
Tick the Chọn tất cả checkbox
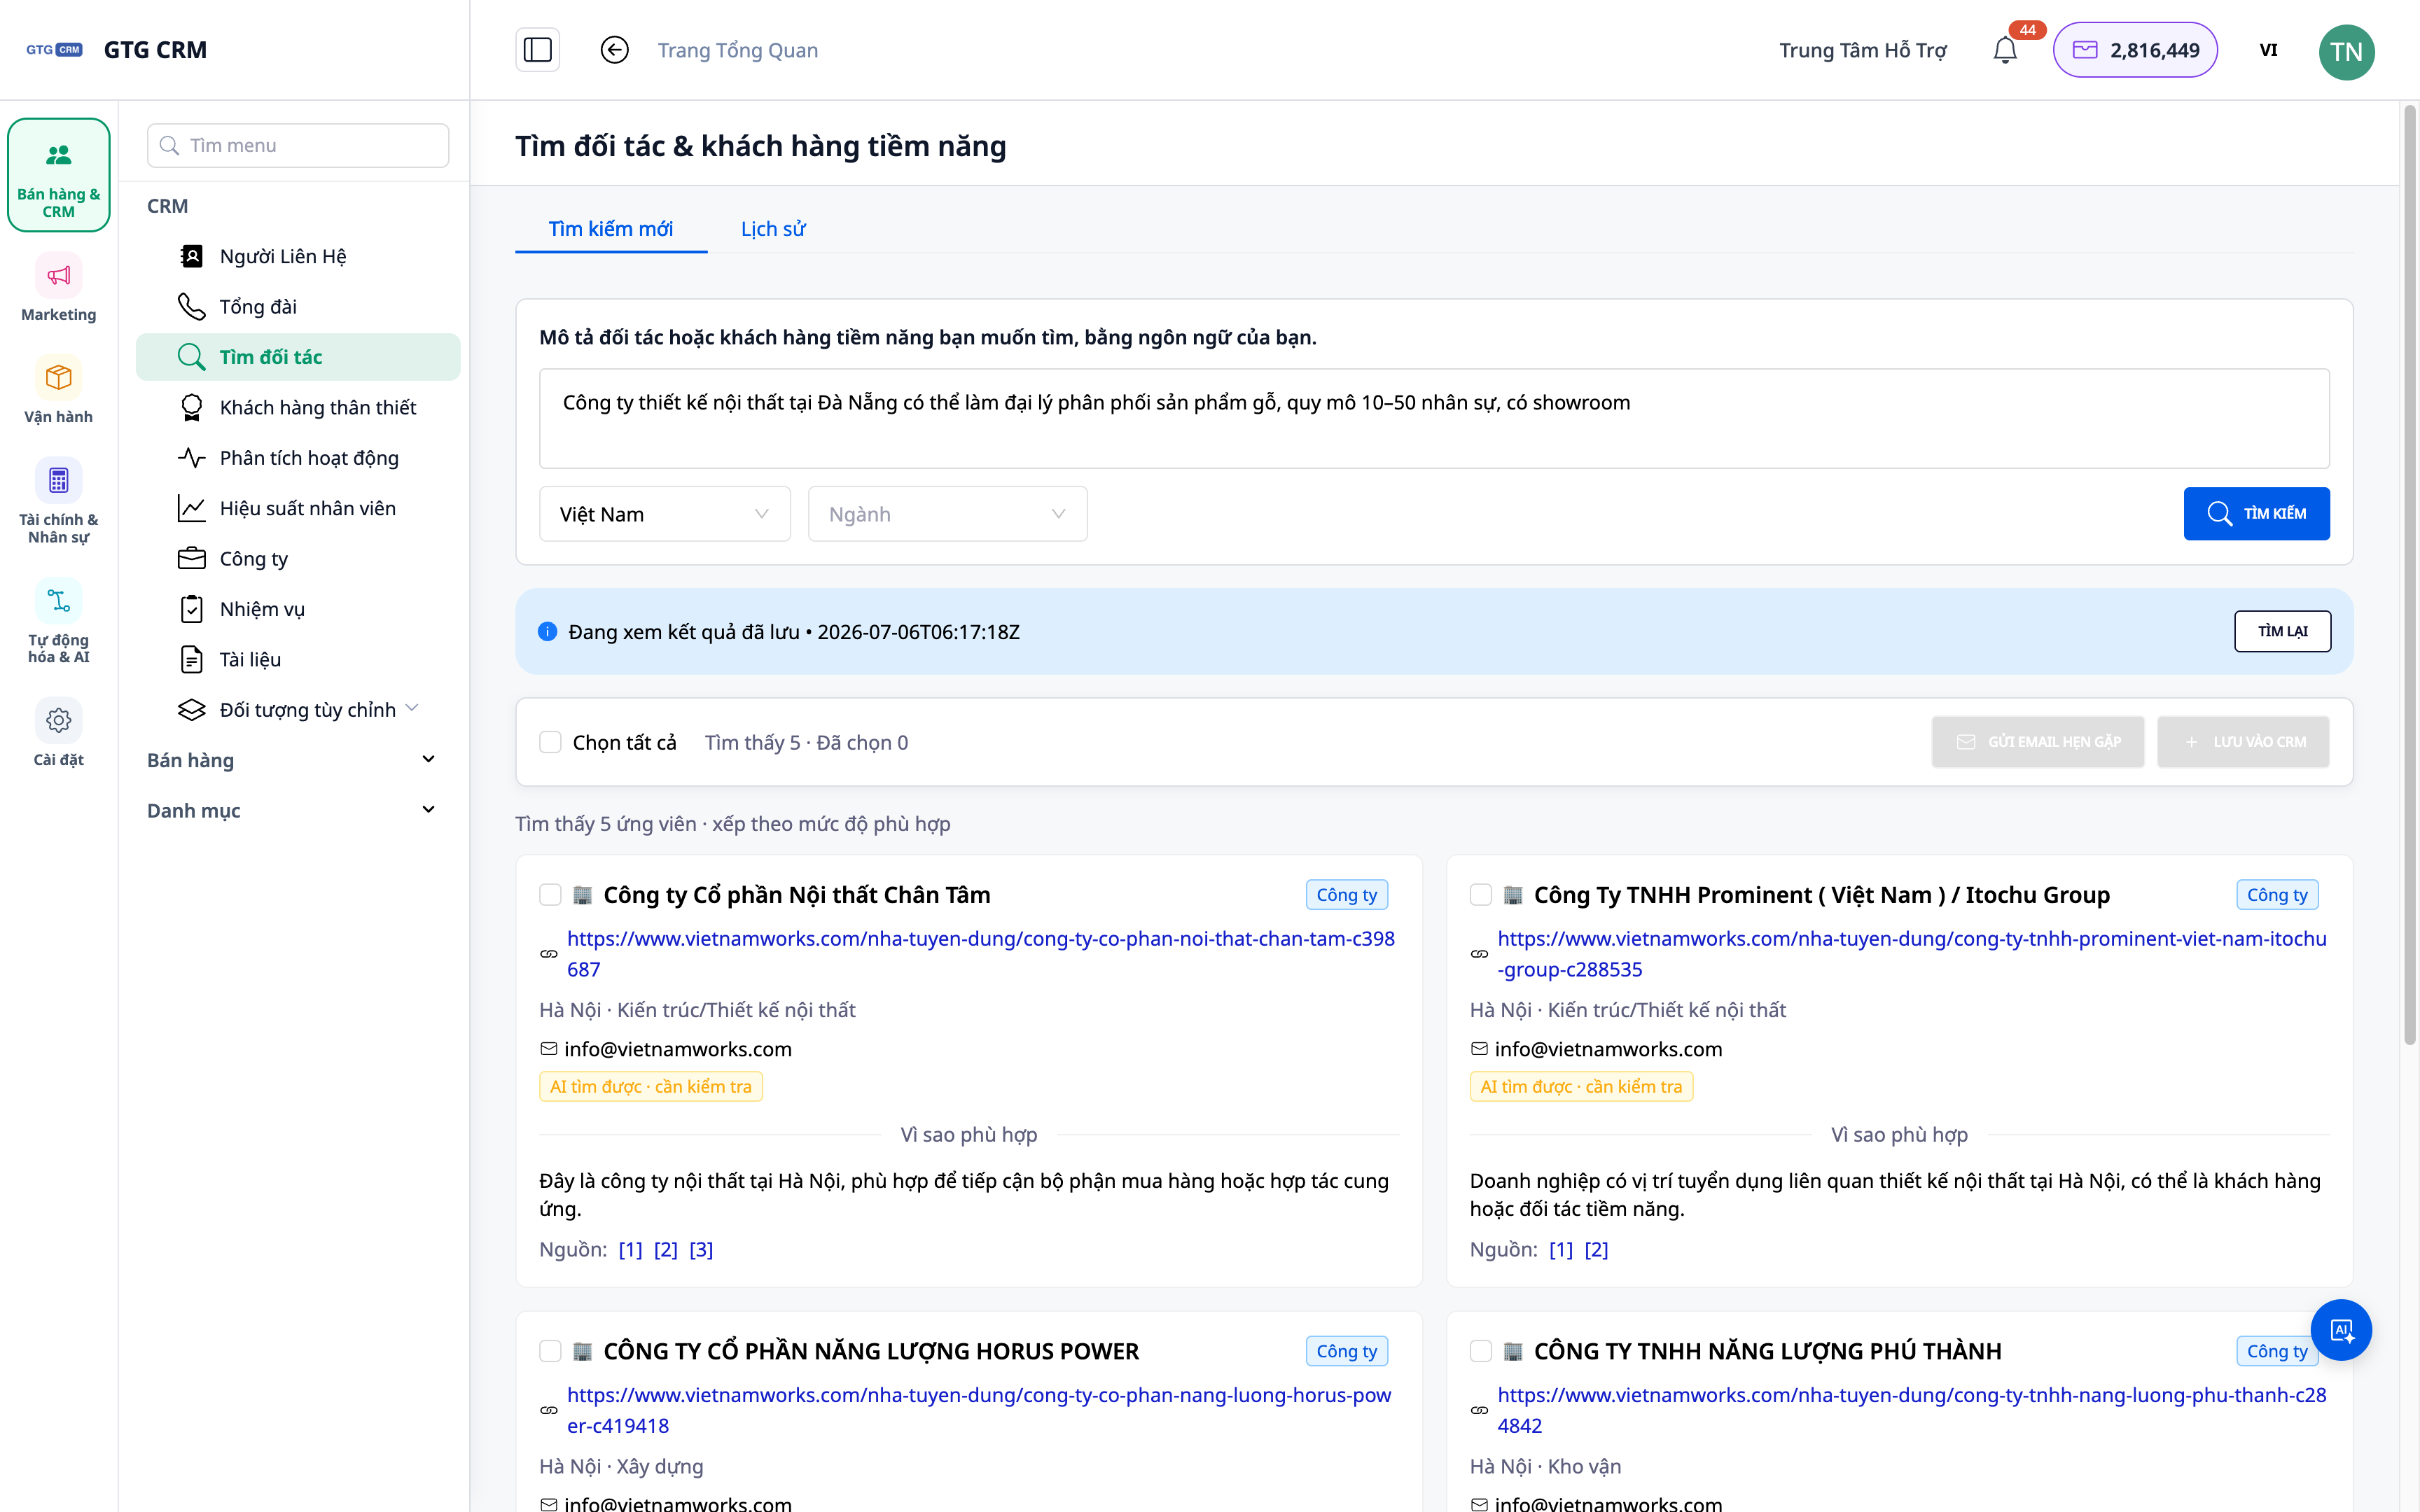pyautogui.click(x=550, y=742)
